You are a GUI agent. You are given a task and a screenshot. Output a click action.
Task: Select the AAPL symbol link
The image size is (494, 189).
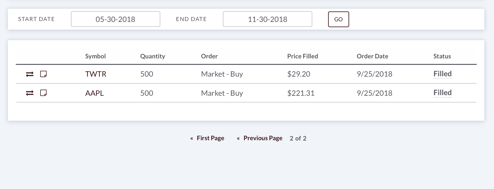click(94, 93)
